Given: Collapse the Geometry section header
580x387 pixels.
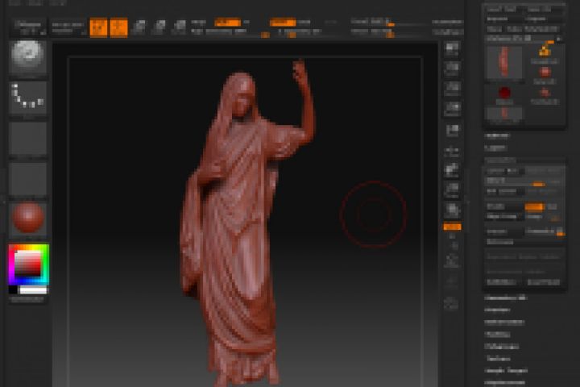Looking at the screenshot, I should click(x=500, y=160).
